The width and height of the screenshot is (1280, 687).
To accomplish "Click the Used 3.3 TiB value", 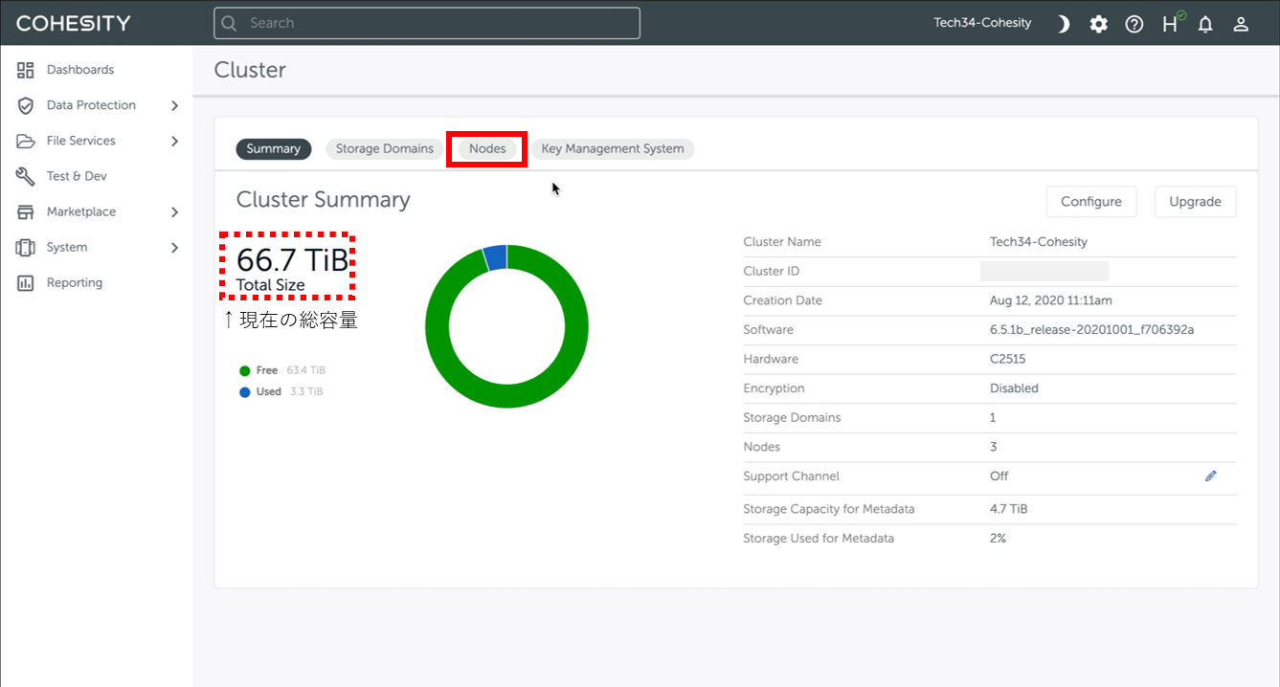I will pos(306,391).
